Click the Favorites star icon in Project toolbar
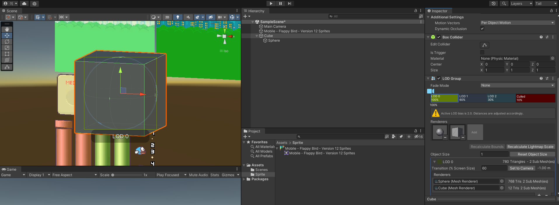This screenshot has height=205, width=559. 409,137
